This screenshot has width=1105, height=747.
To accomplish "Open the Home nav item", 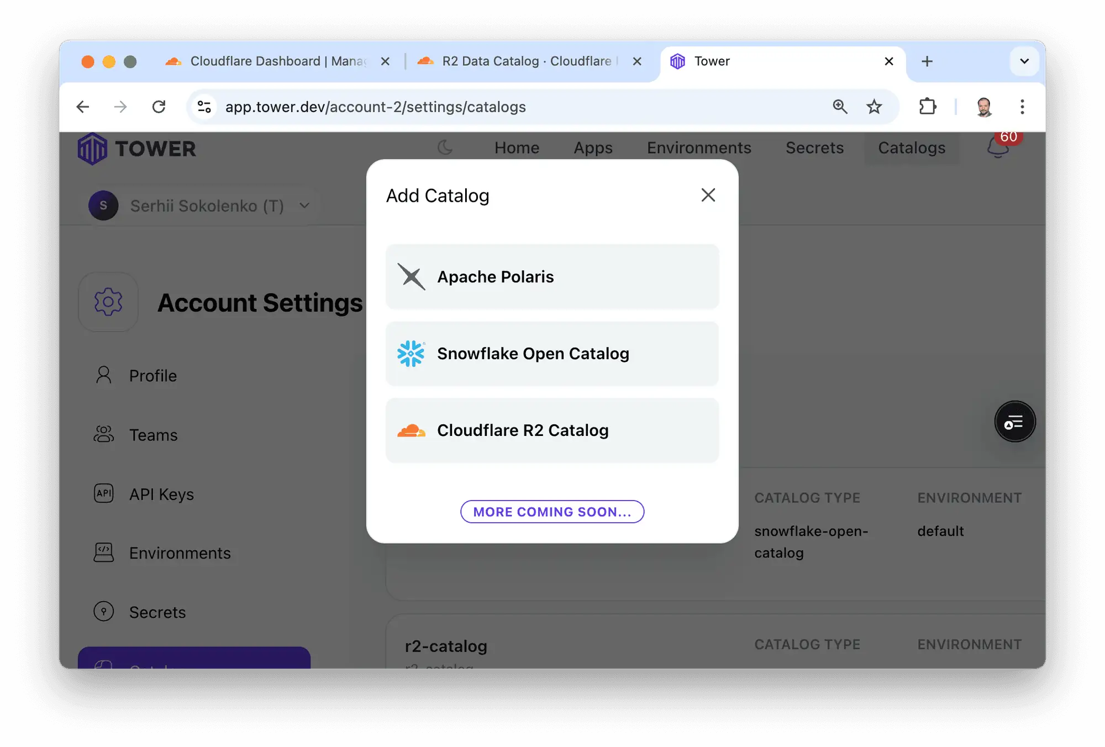I will (517, 148).
